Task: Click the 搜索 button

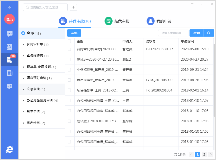Action: click(196, 33)
